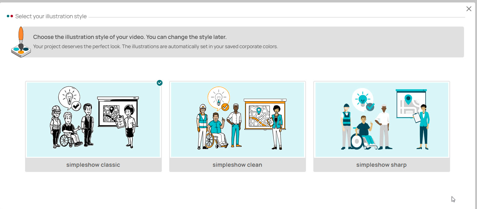Select the simpleshow classic thumbnail
Screen dimensions: 477x209
point(93,119)
